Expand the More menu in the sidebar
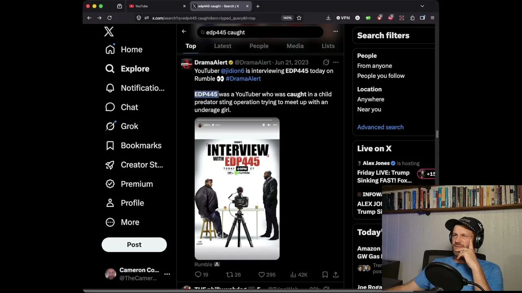This screenshot has width=522, height=293. point(122,222)
